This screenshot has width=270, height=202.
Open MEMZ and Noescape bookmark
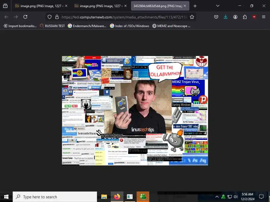[x=171, y=26]
